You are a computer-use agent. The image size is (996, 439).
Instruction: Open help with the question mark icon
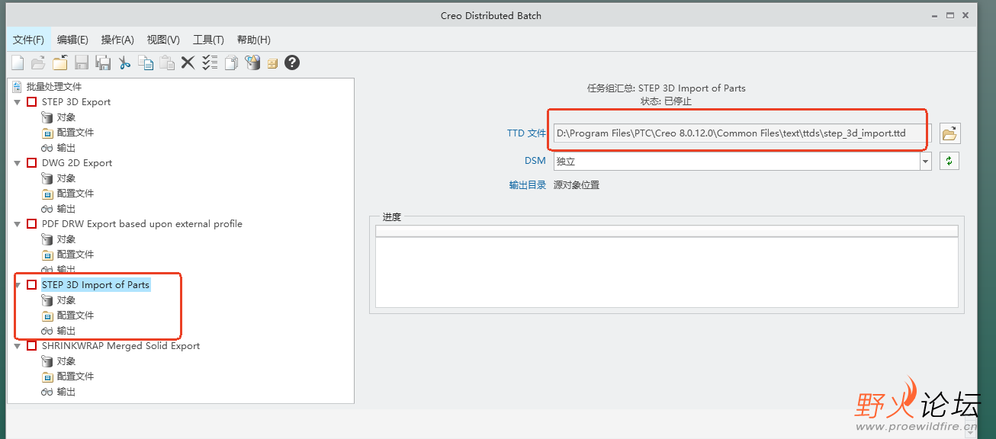pos(291,62)
